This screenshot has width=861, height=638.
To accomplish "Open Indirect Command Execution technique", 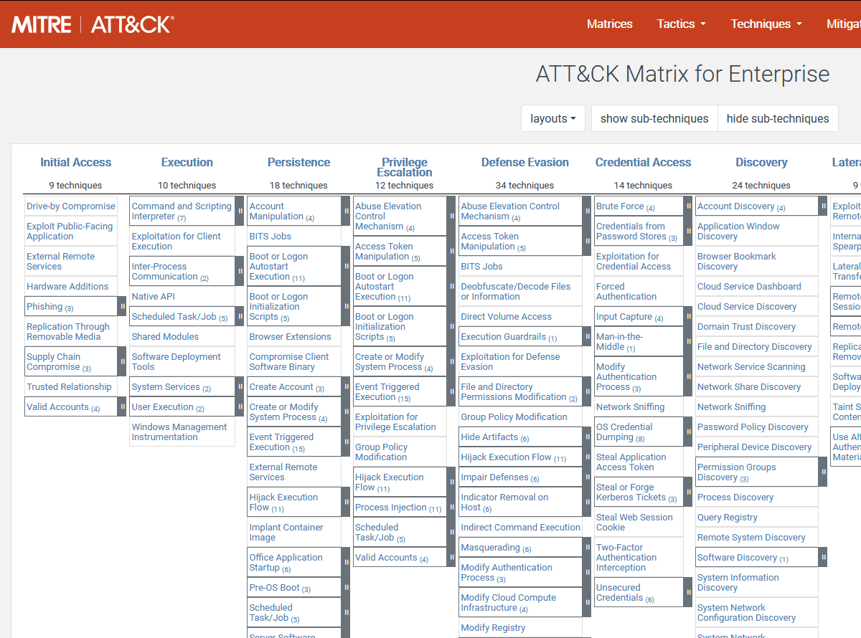I will [x=520, y=527].
